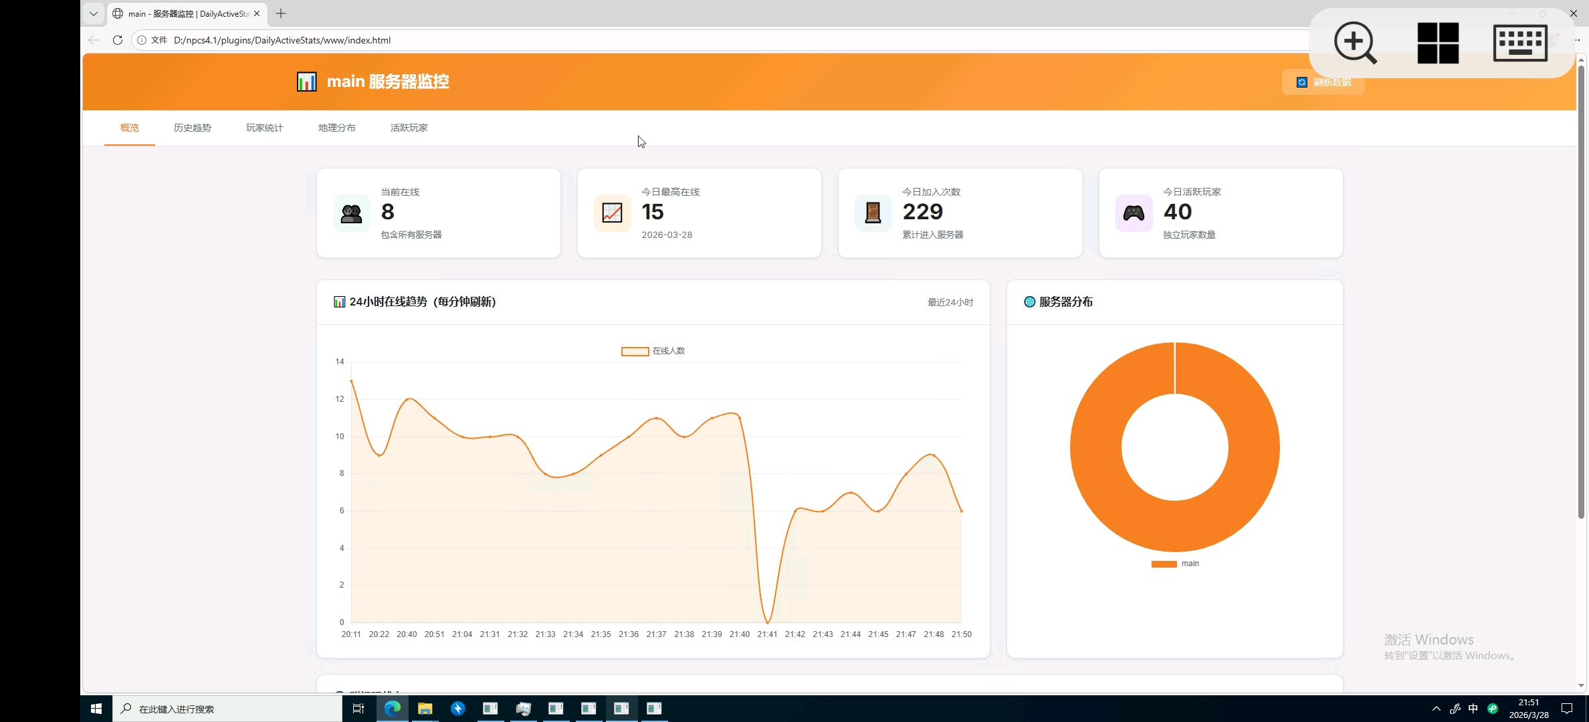Screen dimensions: 1589x722
Task: Click the Microsoft Edge taskbar icon
Action: pyautogui.click(x=393, y=709)
